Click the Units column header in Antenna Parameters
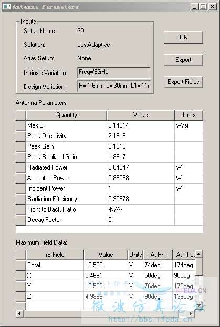 [188, 115]
